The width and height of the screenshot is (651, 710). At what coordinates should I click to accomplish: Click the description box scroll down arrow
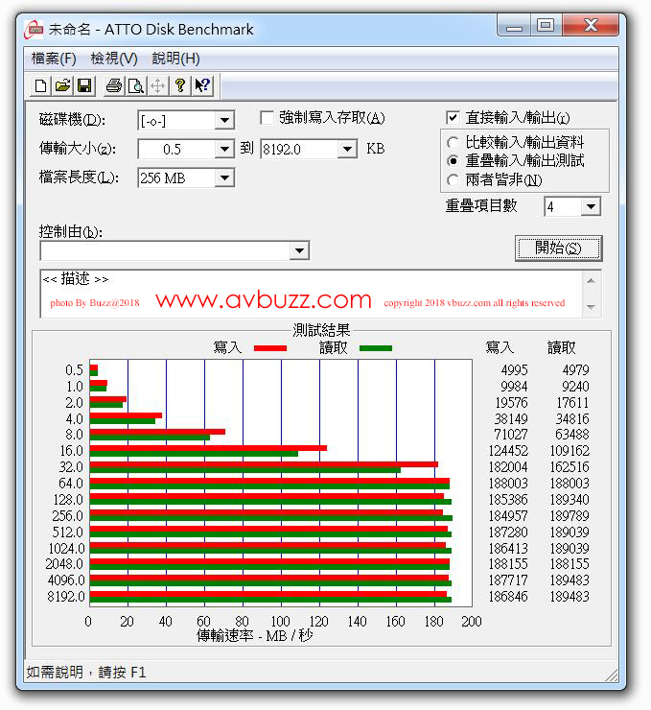[591, 307]
